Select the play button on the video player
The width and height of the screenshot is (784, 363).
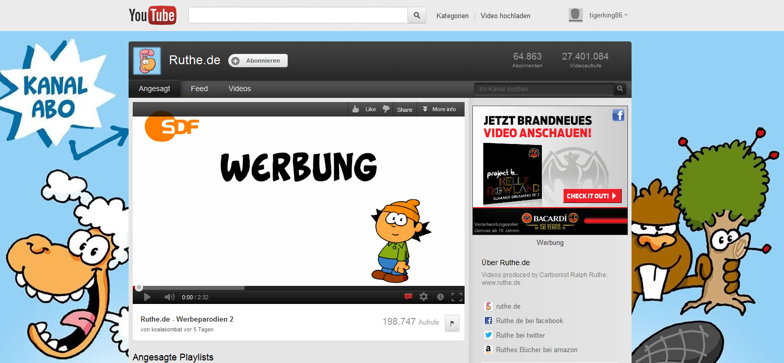(x=147, y=297)
